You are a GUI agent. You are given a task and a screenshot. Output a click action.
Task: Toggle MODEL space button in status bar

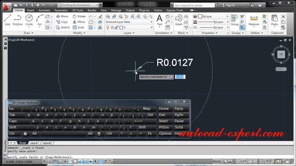click(x=217, y=161)
